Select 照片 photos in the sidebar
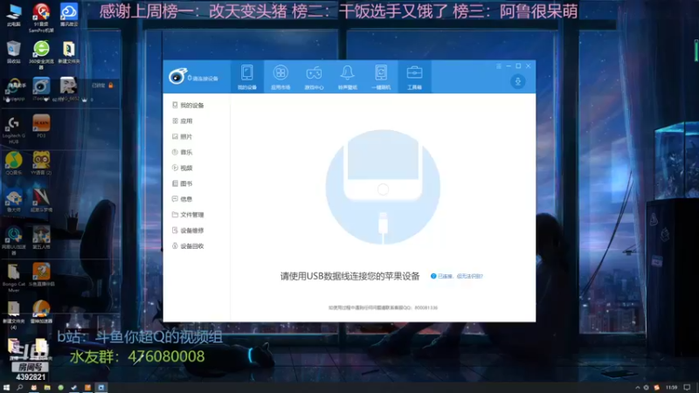This screenshot has height=393, width=699. 183,136
